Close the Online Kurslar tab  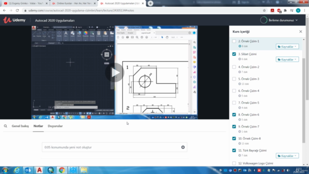pyautogui.click(x=95, y=3)
